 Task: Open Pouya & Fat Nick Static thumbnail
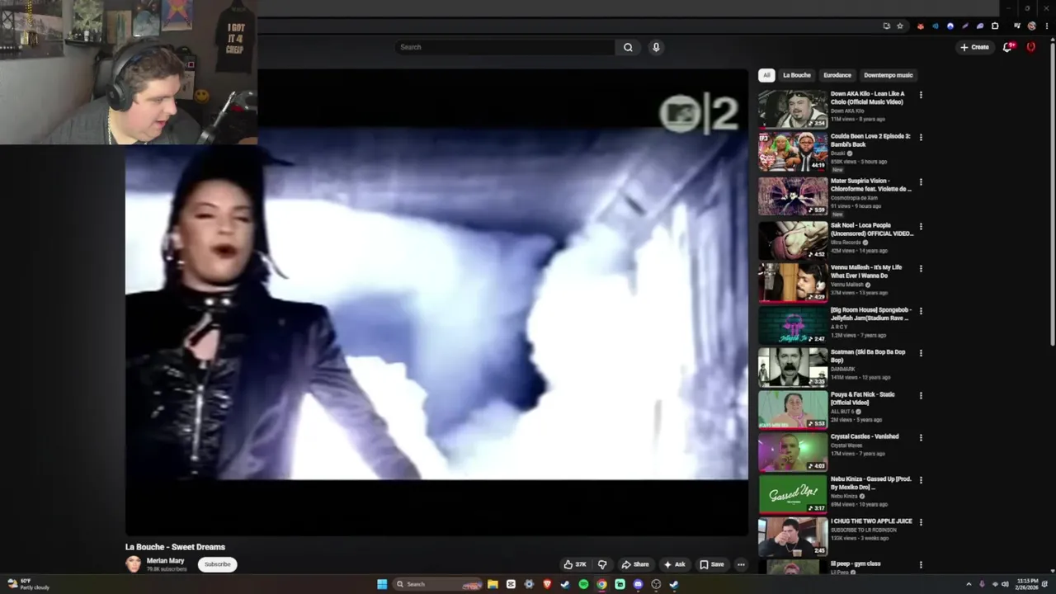793,409
